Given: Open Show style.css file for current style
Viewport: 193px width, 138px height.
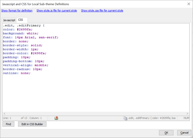Looking at the screenshot, I should click(102, 11).
